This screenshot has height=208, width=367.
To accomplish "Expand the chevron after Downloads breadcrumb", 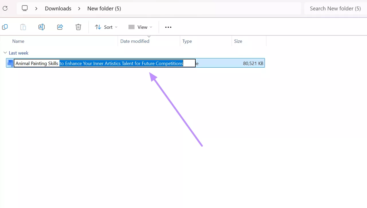I will click(79, 9).
